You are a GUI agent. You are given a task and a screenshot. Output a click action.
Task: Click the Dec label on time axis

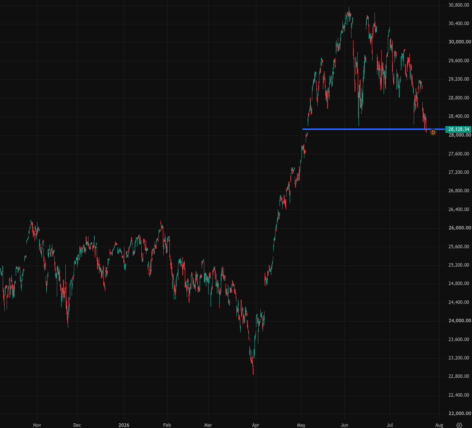click(77, 425)
